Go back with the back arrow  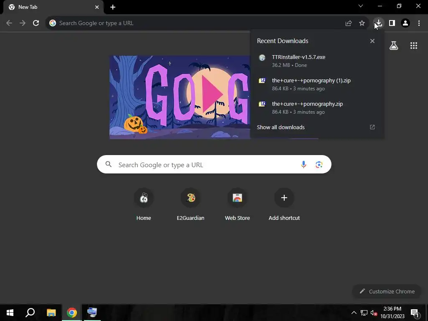click(9, 23)
